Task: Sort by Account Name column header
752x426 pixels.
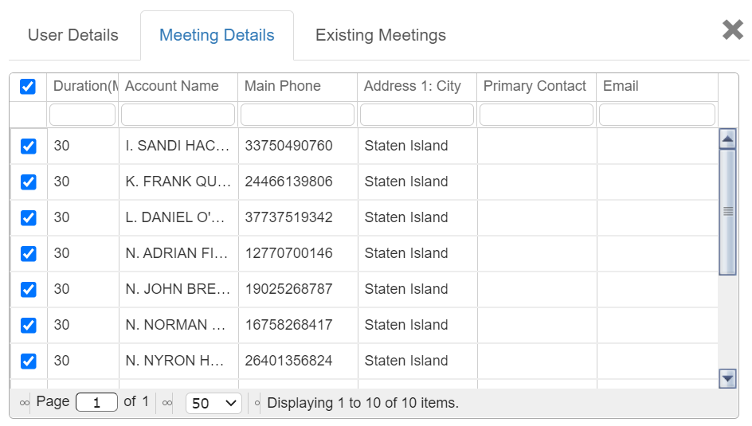Action: click(x=172, y=86)
